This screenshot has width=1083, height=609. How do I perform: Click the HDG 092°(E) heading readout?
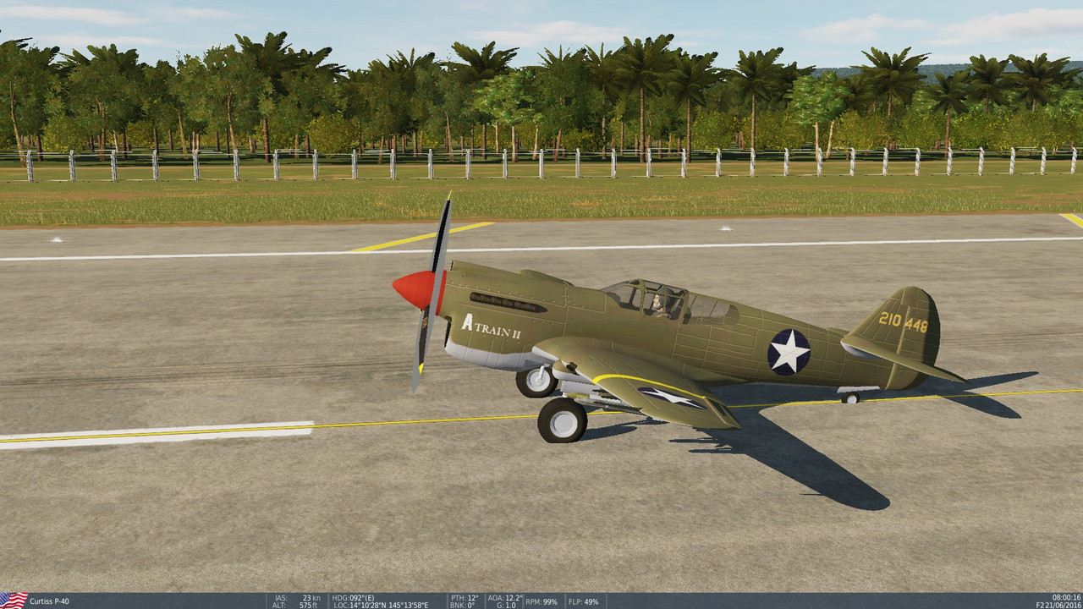[x=354, y=598]
